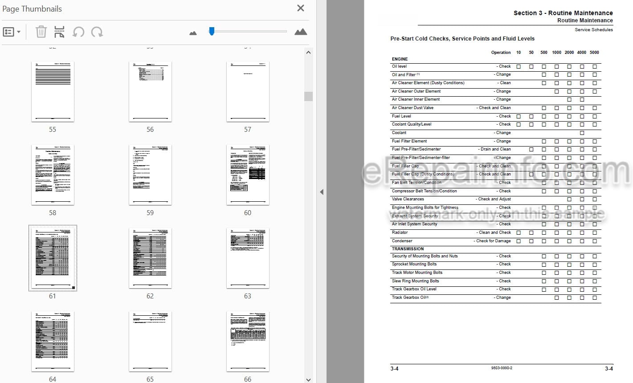Viewport: 633px width, 383px height.
Task: Select page 62 thumbnail
Action: (150, 258)
